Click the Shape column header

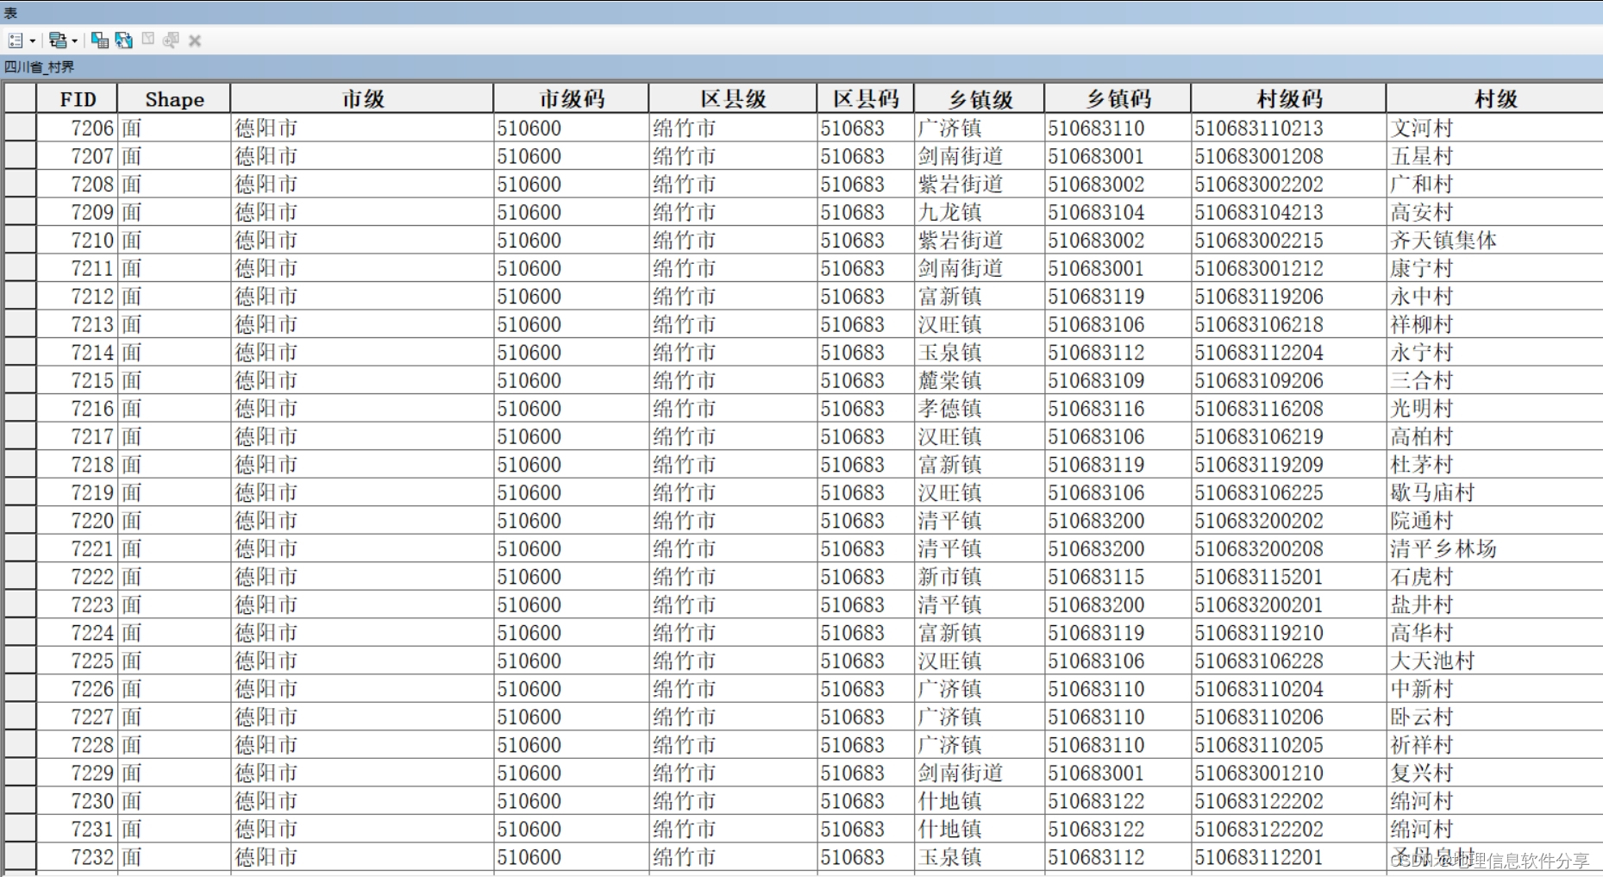pos(174,99)
